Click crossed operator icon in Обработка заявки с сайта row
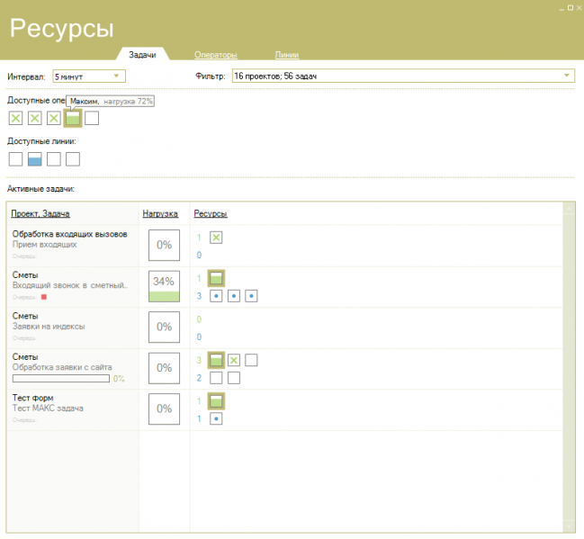 234,360
